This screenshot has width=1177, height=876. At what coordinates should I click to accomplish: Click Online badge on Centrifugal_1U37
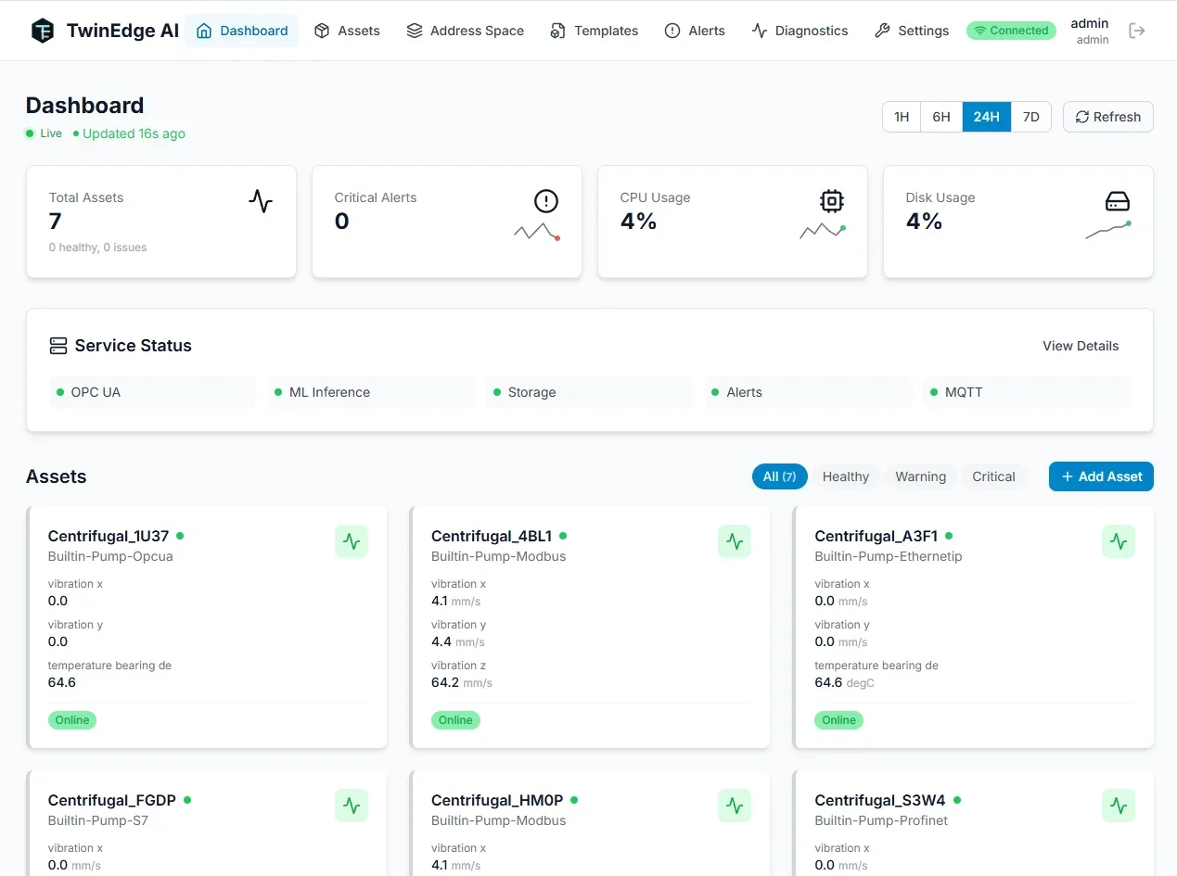72,720
